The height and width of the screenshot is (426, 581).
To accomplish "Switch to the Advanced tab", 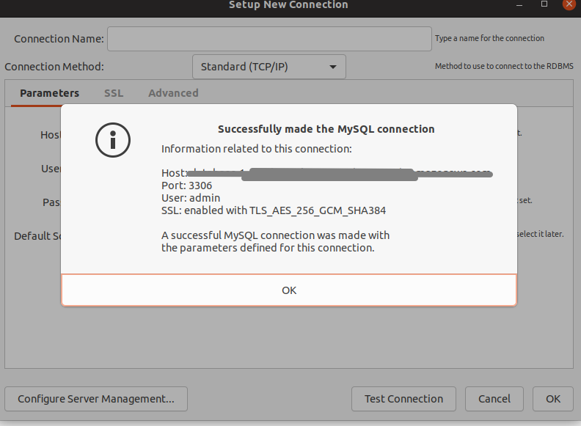I will tap(173, 93).
